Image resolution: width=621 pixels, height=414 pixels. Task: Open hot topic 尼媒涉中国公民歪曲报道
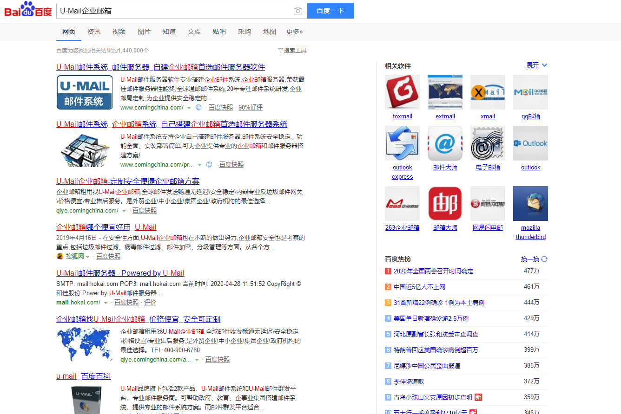[427, 366]
